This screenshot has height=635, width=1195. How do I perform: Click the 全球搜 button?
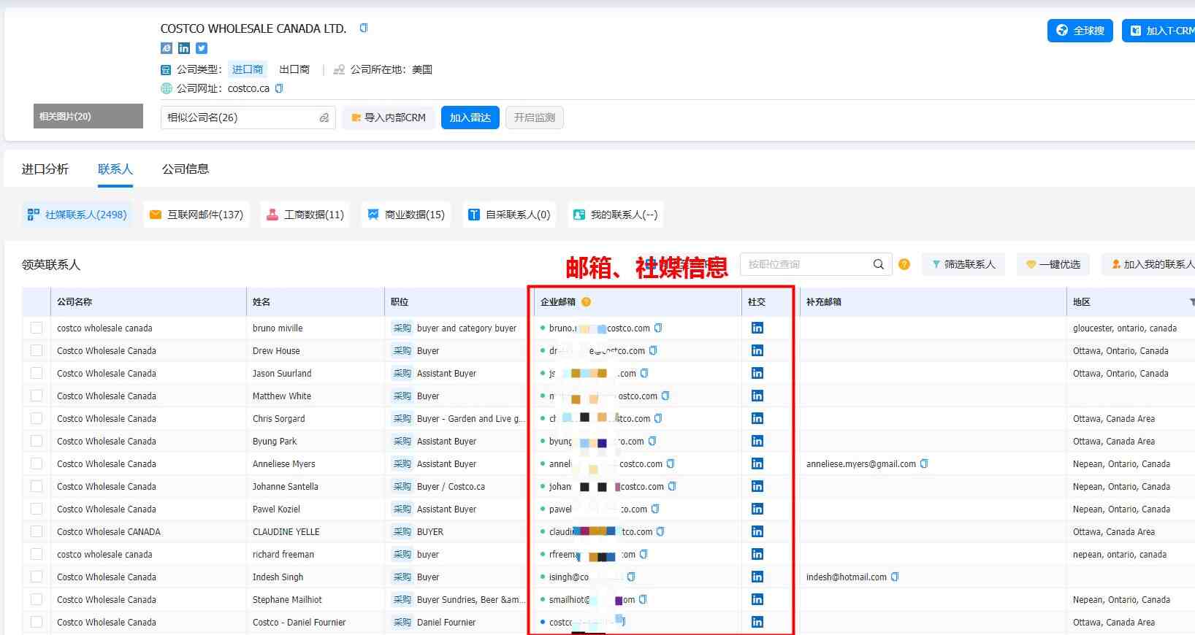pyautogui.click(x=1080, y=31)
